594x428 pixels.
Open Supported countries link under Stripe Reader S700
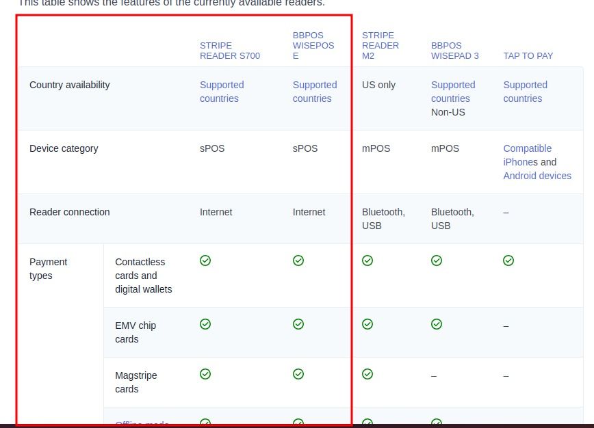(x=222, y=92)
